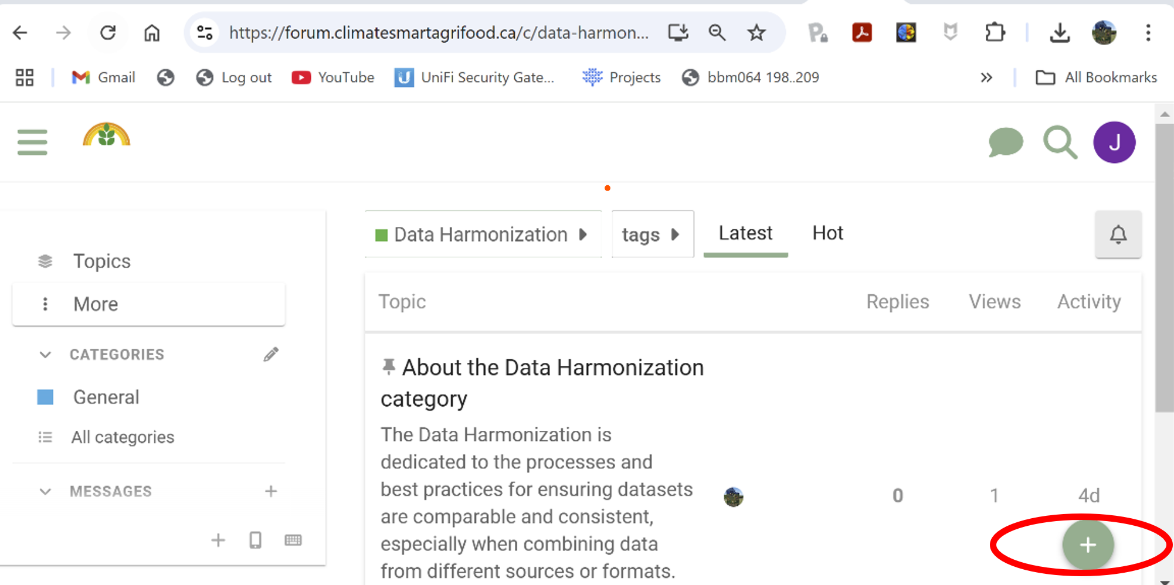
Task: Open browser downloads
Action: [1060, 33]
